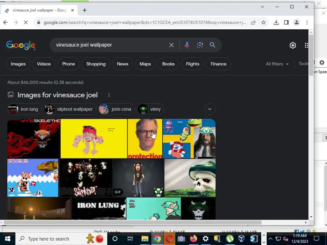Start a voice search
327x245 pixels.
point(187,45)
